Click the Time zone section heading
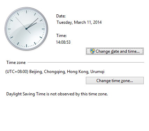149x131 pixels. coord(16,63)
